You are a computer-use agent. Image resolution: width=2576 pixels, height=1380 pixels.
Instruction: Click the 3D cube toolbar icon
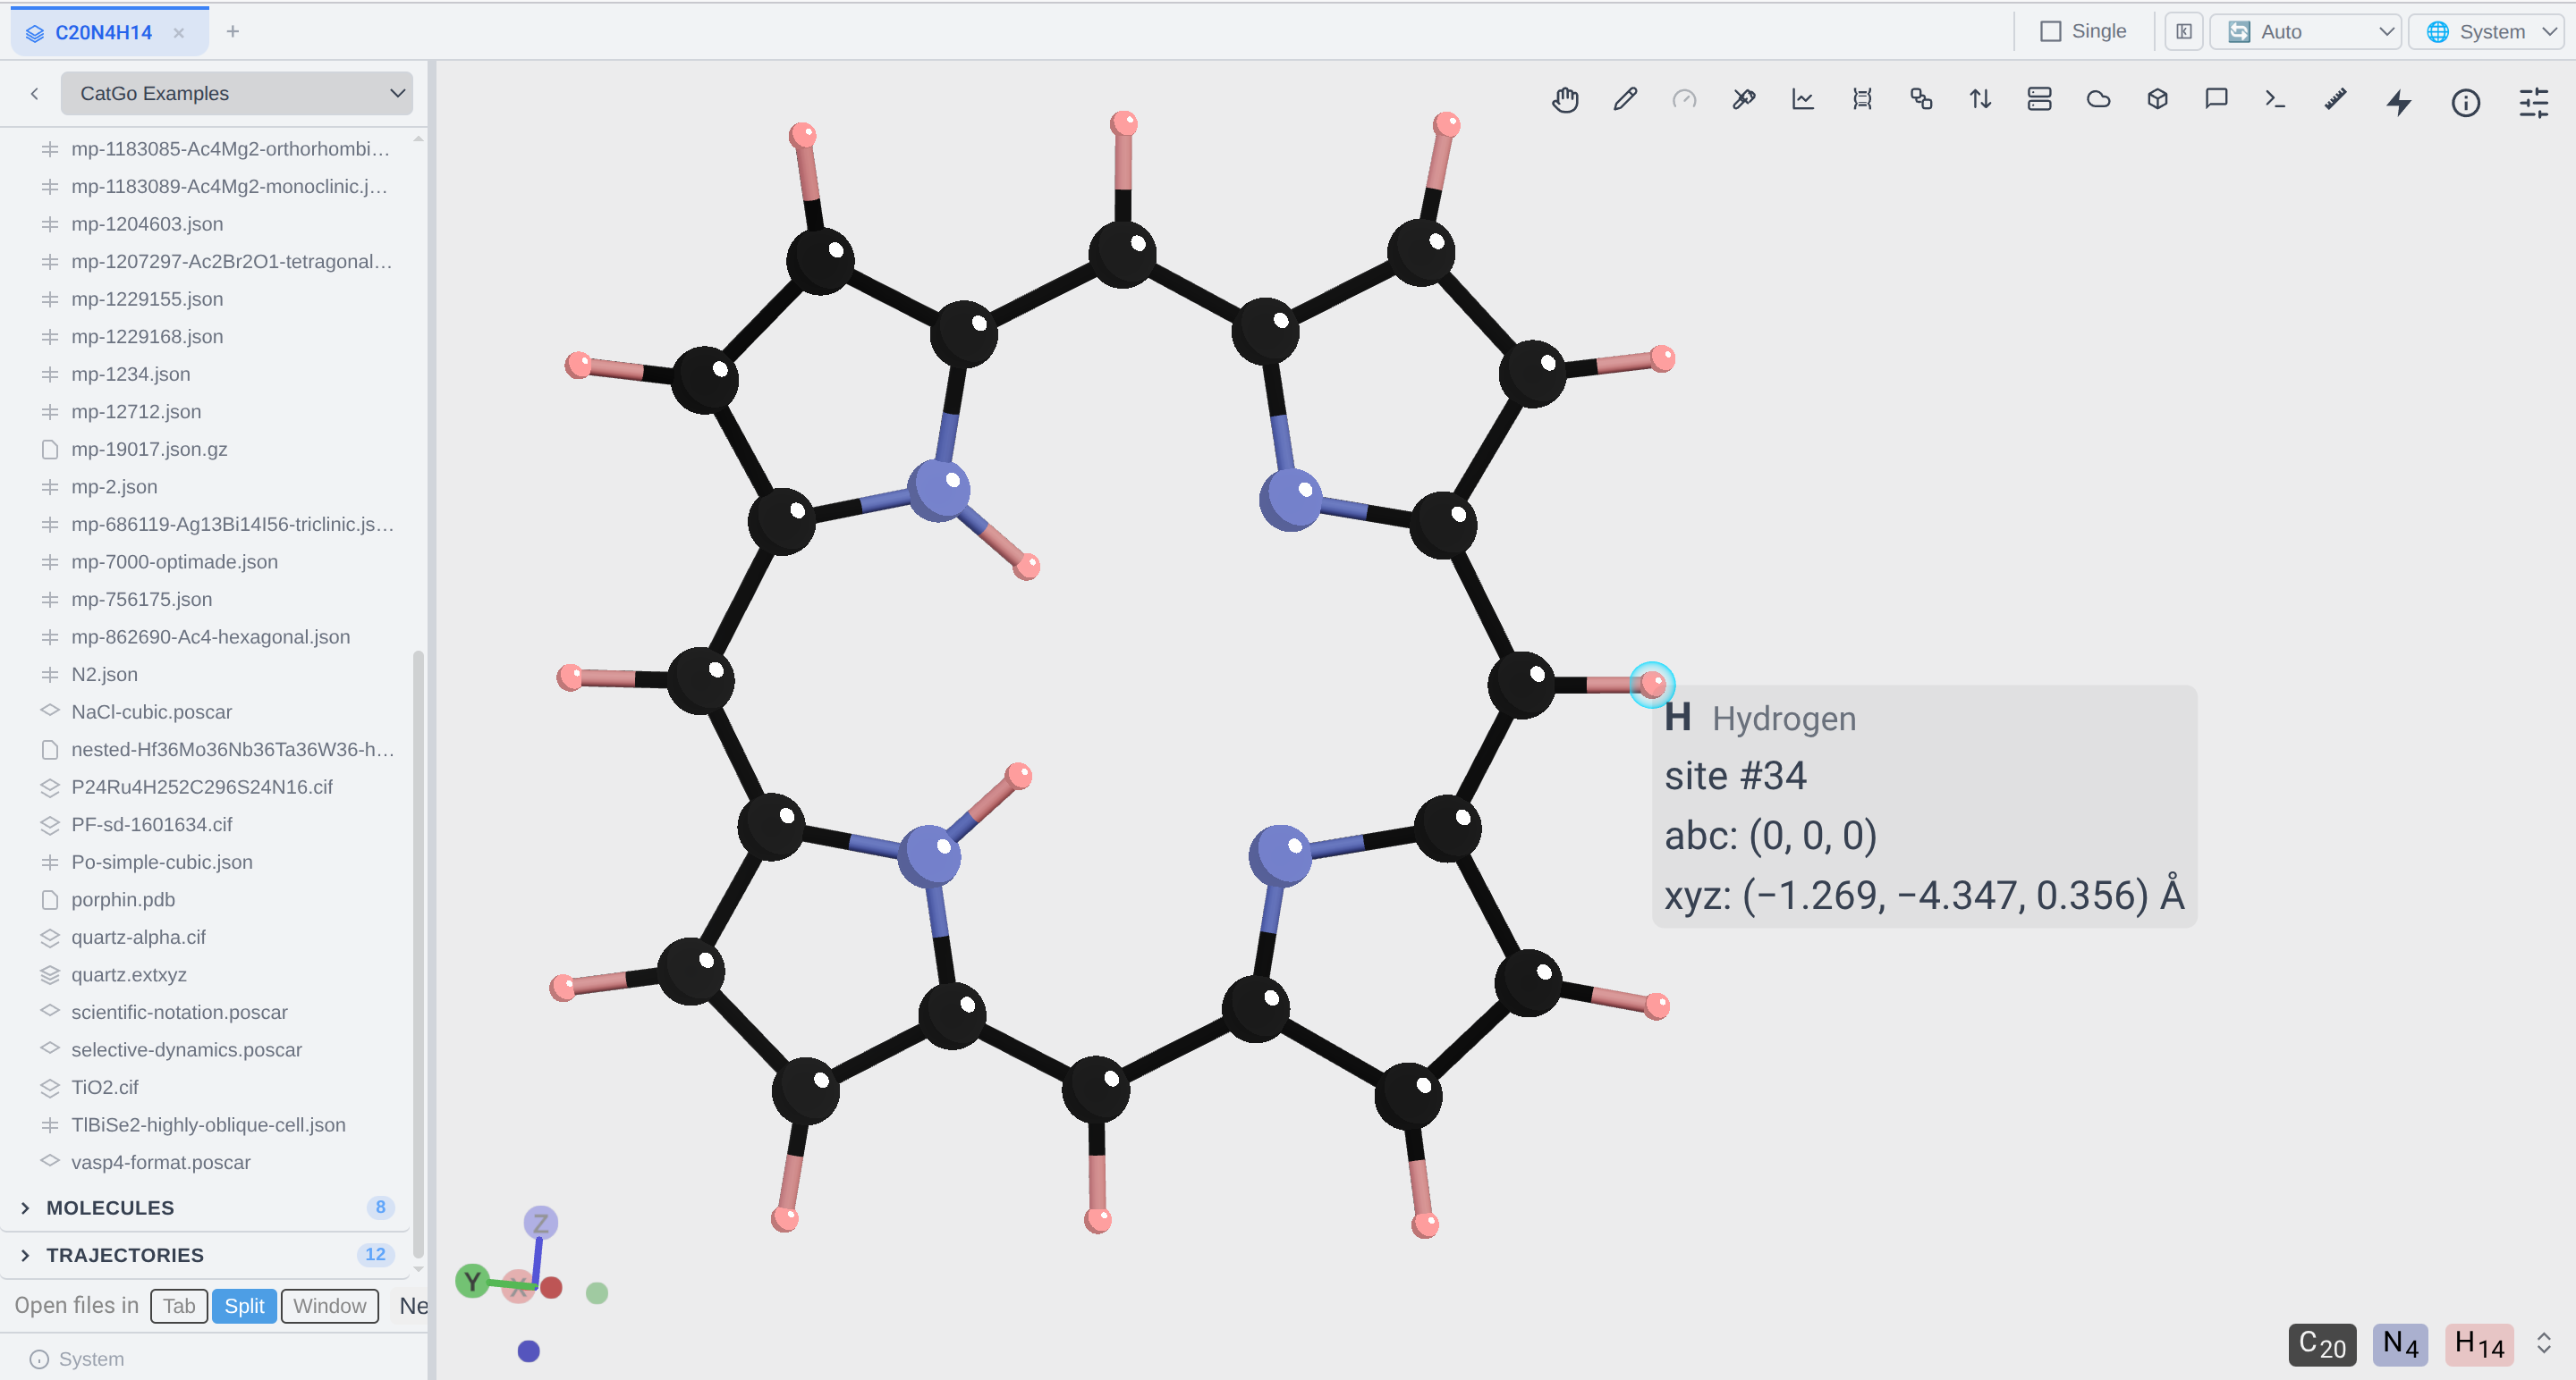point(2157,99)
